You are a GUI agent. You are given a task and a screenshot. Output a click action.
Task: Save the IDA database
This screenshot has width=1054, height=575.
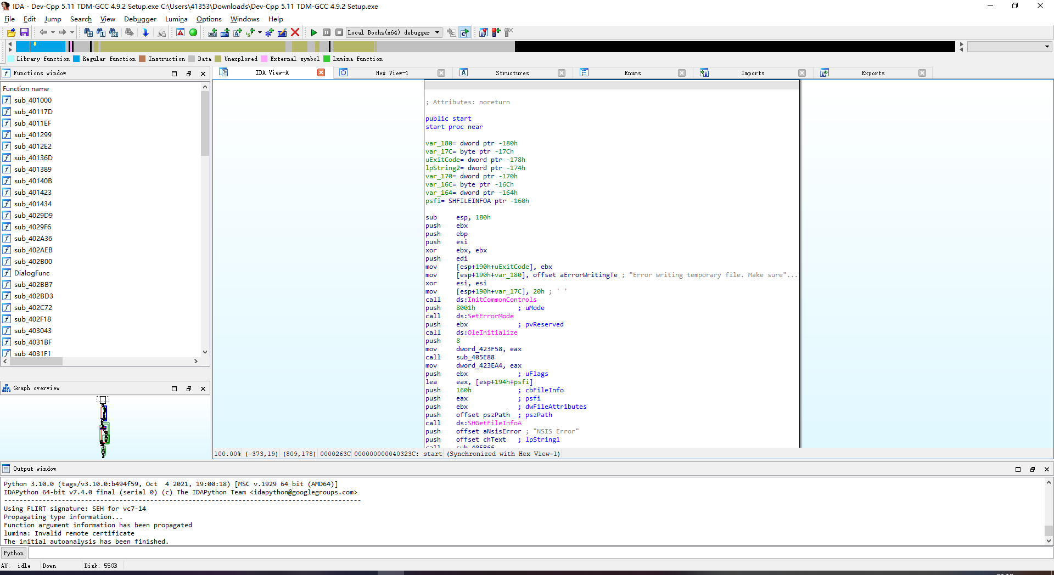[x=24, y=32]
